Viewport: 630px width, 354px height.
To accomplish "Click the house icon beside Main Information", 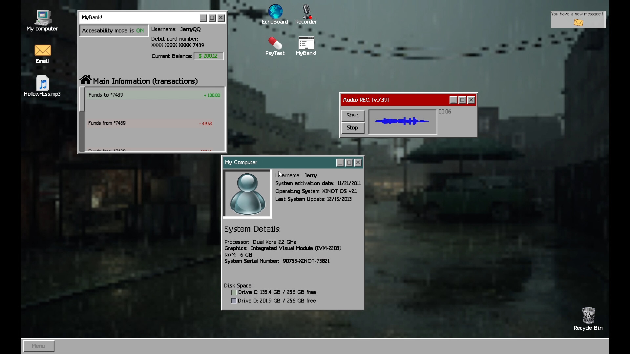I will click(x=86, y=80).
